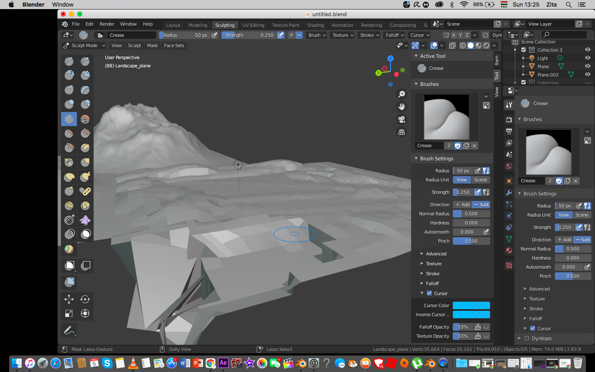
Task: Switch to the Modeling workspace tab
Action: coord(198,25)
